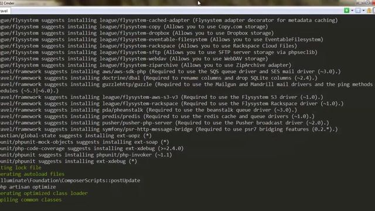Click 'pda/pheanstalk' package name

click(x=122, y=110)
